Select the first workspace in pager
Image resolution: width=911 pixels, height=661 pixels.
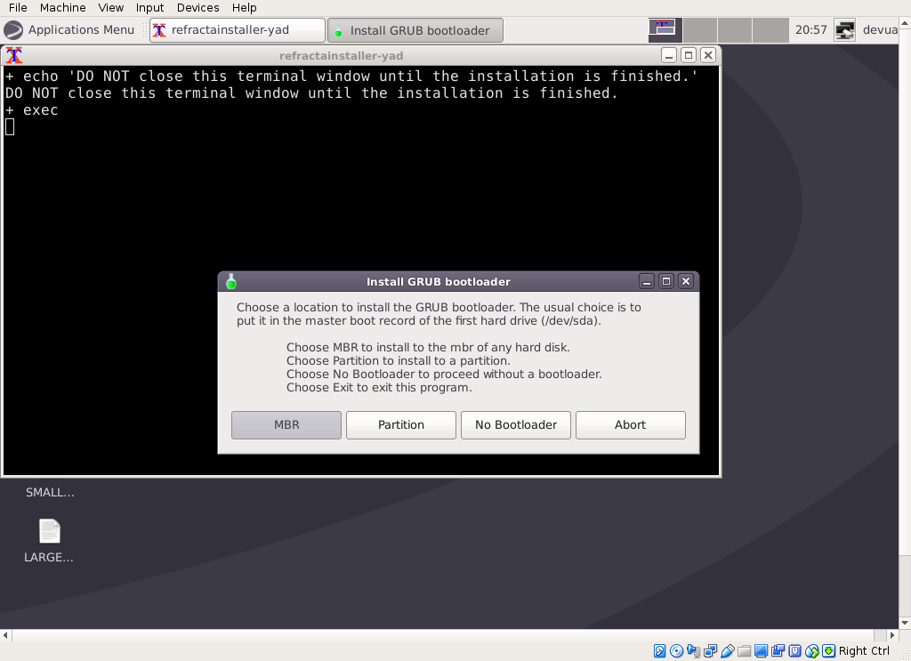(x=665, y=30)
